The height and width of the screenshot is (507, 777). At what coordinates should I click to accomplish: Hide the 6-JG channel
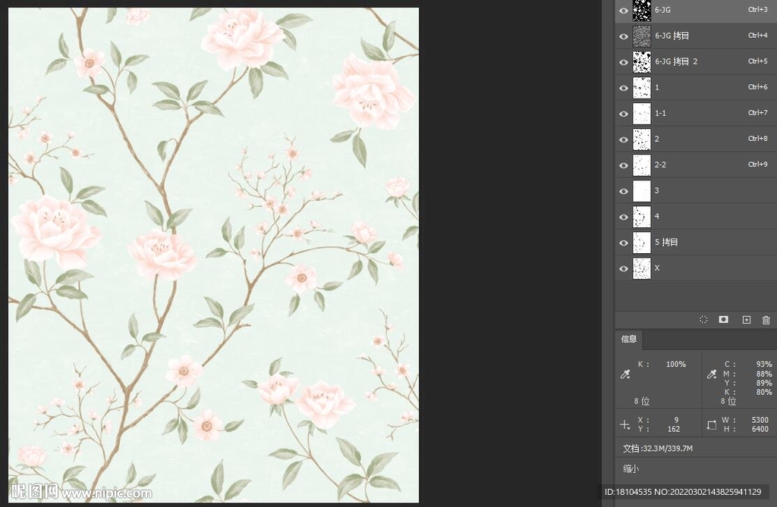pos(624,11)
